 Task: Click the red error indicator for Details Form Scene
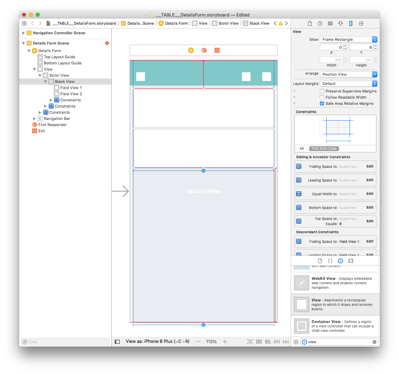click(x=107, y=43)
